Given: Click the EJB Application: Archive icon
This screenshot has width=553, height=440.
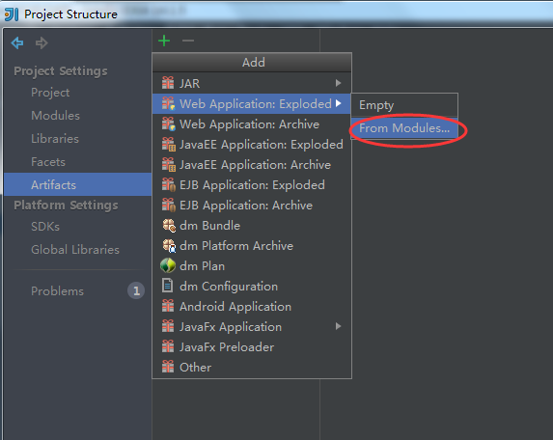Looking at the screenshot, I should click(168, 206).
